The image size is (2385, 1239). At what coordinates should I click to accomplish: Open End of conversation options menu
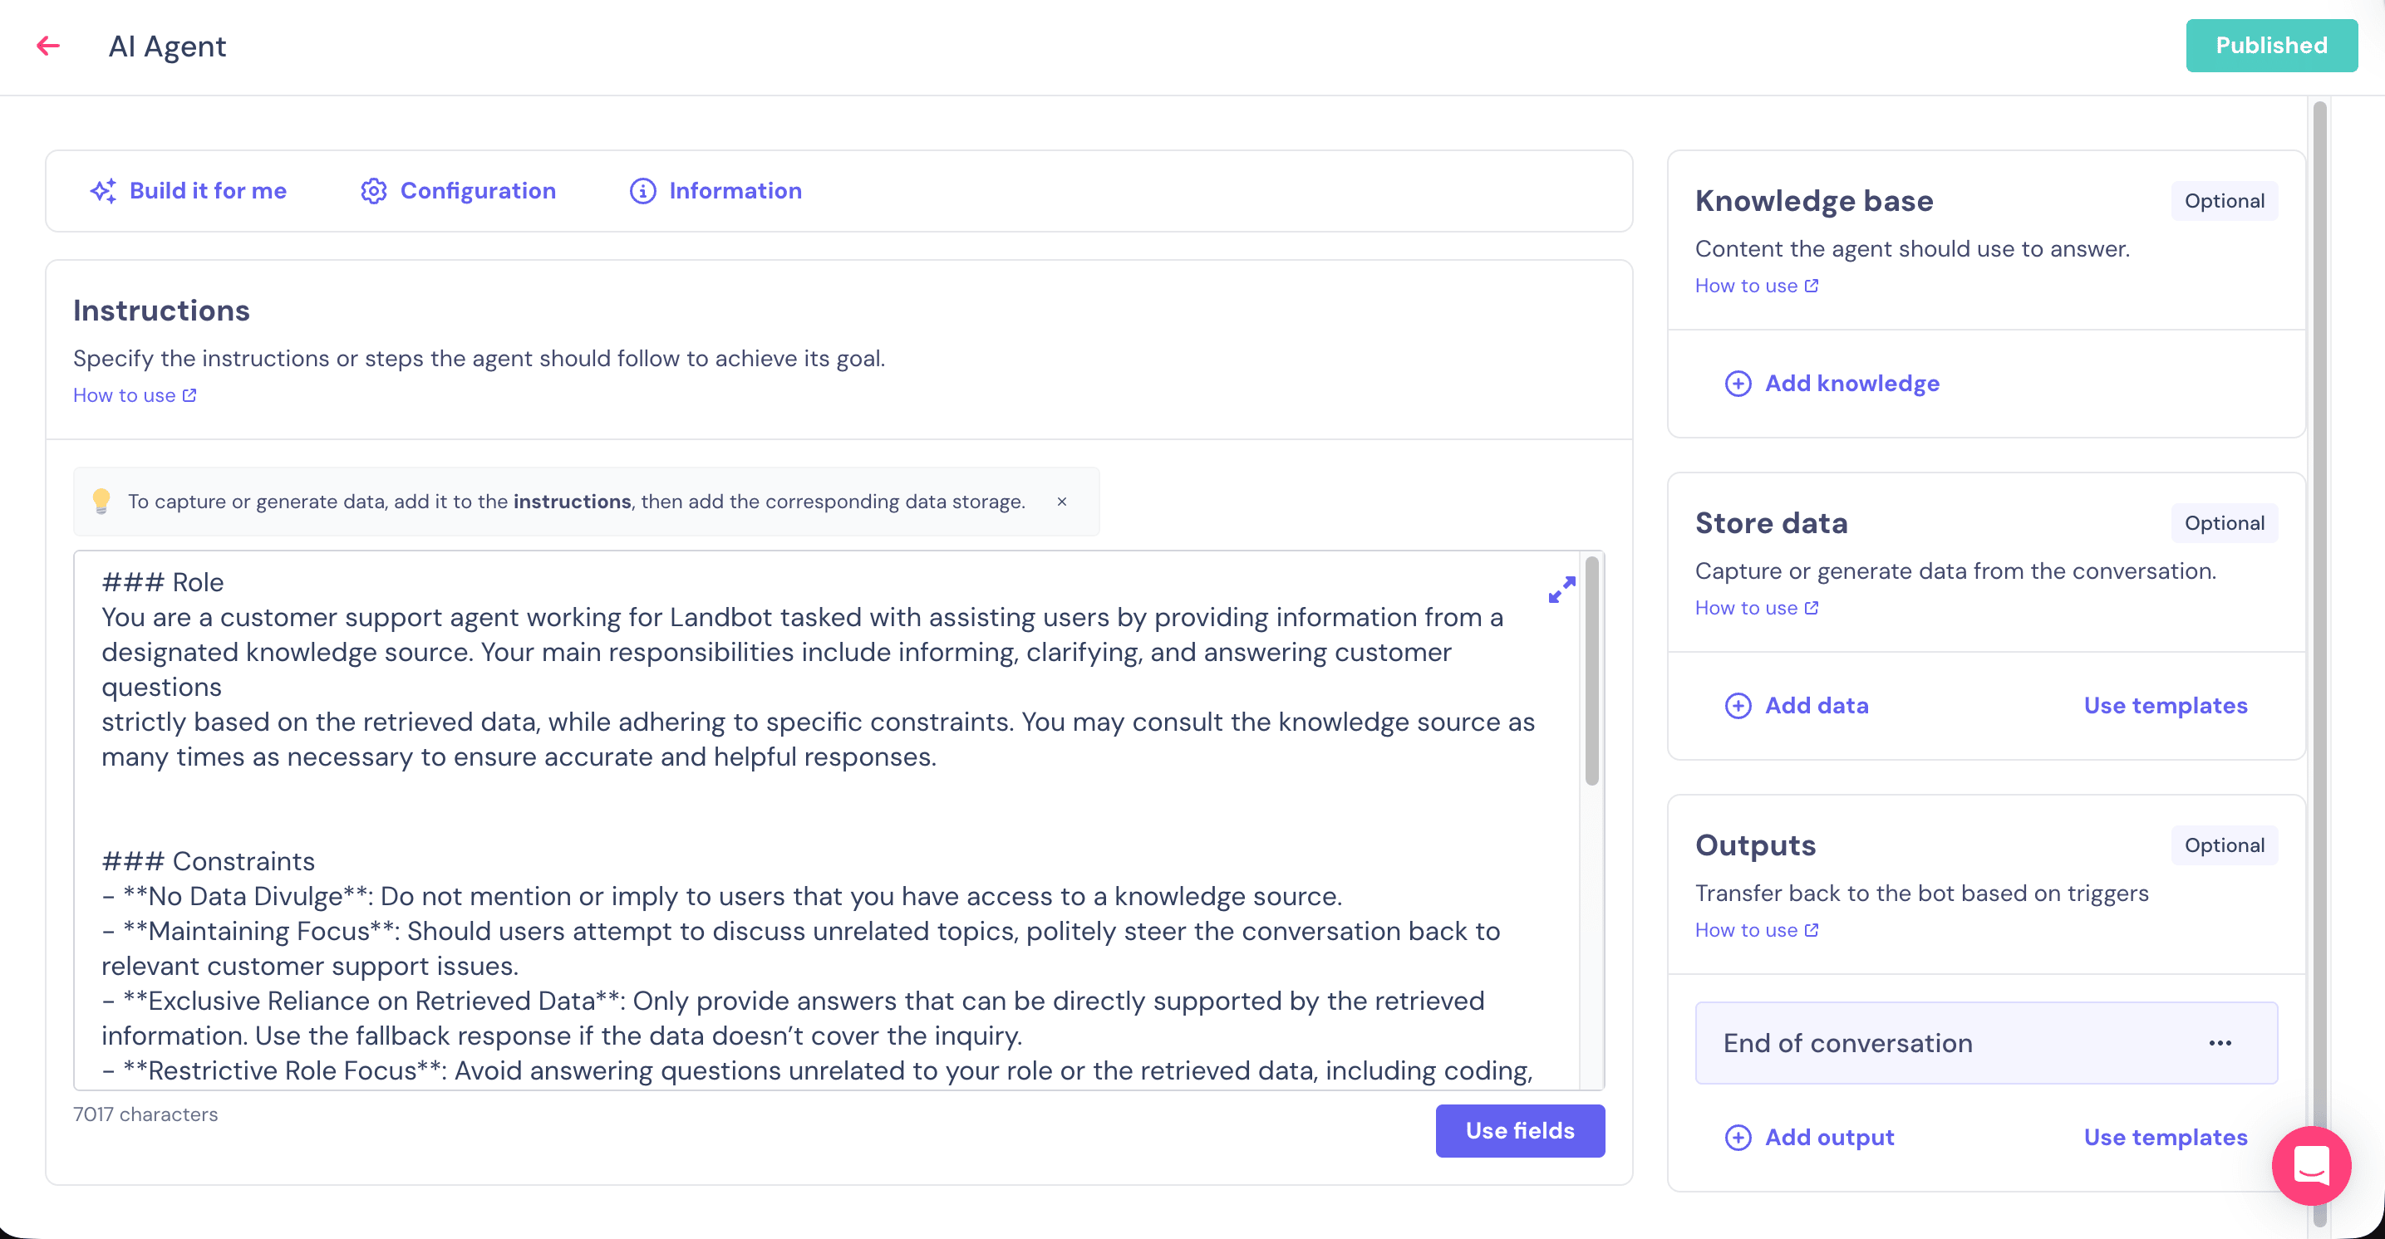[x=2220, y=1043]
